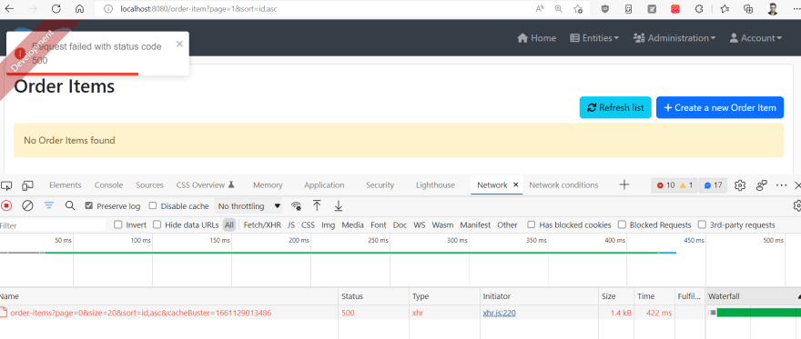
Task: Open DevTools Settings gear icon
Action: pyautogui.click(x=740, y=185)
